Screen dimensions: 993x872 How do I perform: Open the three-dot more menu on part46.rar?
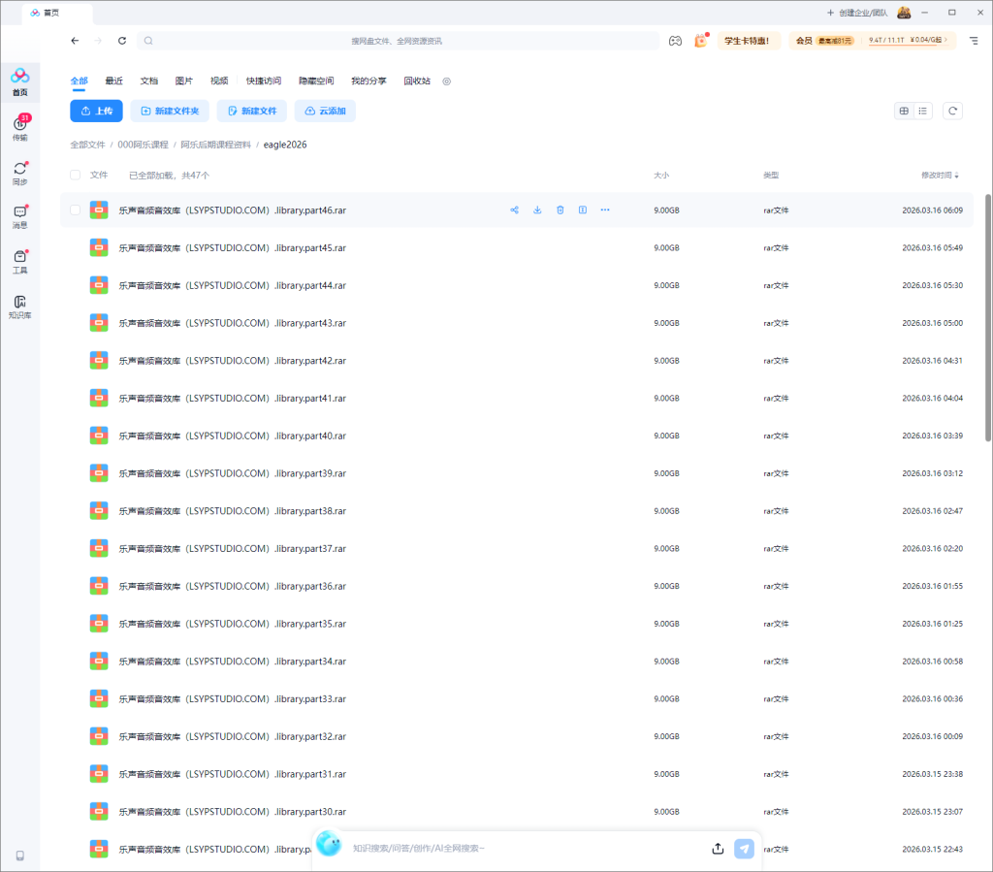click(x=605, y=210)
